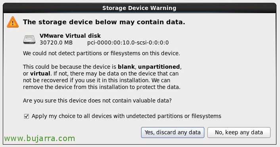Click 'Are you sure' valuable data question
Image resolution: width=280 pixels, height=147 pixels.
[x=97, y=101]
